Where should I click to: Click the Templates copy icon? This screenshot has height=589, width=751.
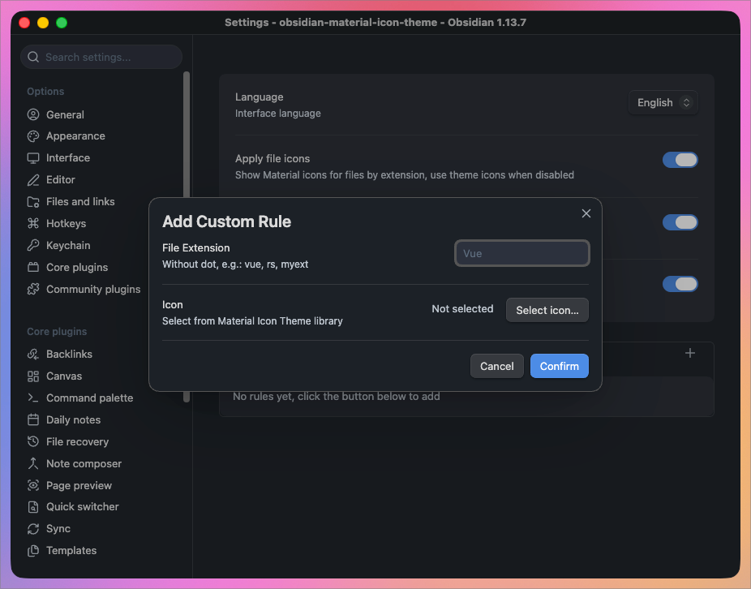33,551
